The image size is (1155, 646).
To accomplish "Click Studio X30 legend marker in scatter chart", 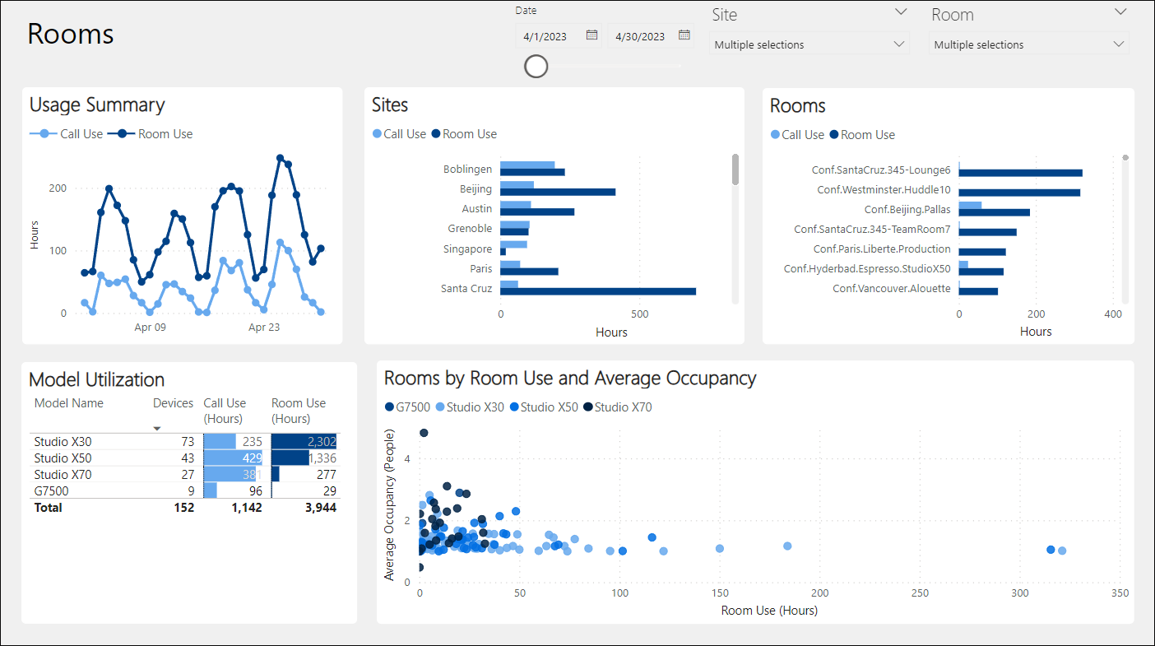I will coord(438,407).
